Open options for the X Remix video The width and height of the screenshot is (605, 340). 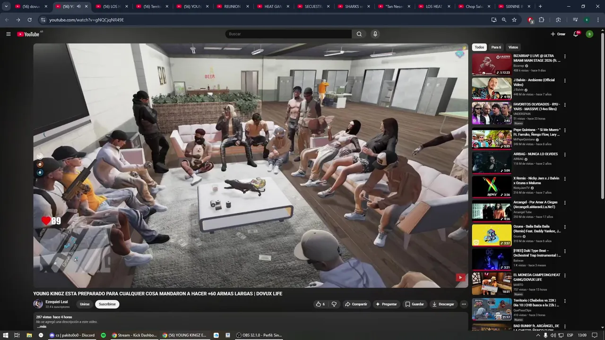[565, 178]
